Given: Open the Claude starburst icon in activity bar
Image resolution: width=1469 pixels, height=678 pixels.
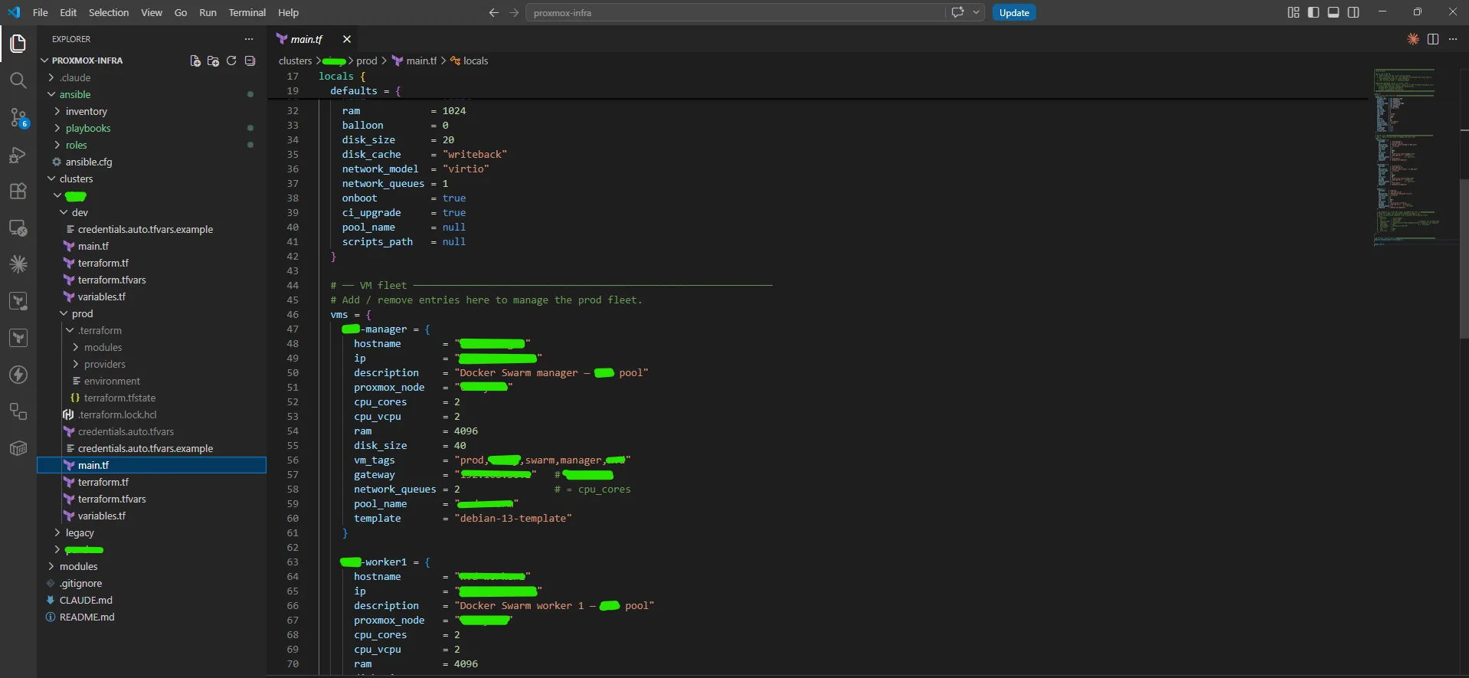Looking at the screenshot, I should point(18,264).
